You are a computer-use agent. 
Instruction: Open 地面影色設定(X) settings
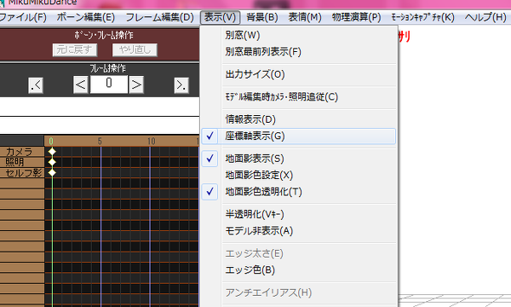(299, 175)
